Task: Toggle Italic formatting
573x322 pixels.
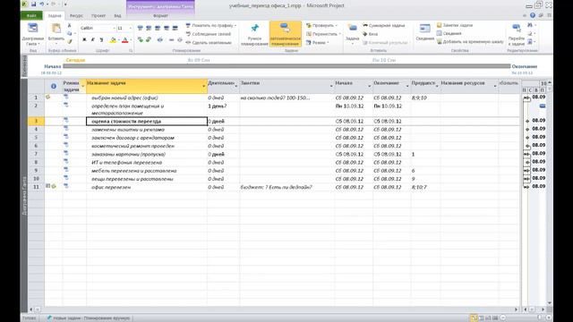Action: [x=93, y=39]
